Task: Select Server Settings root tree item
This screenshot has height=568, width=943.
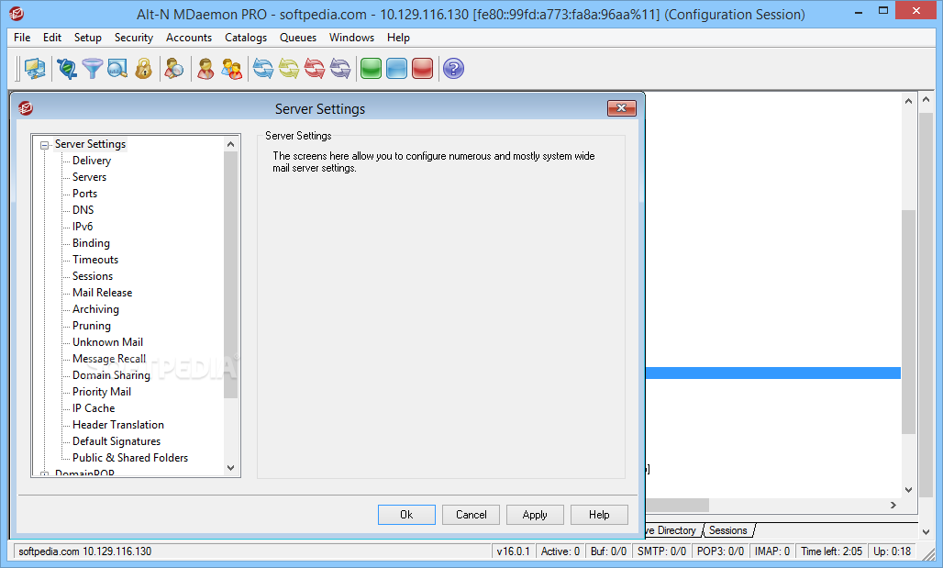Action: point(90,144)
